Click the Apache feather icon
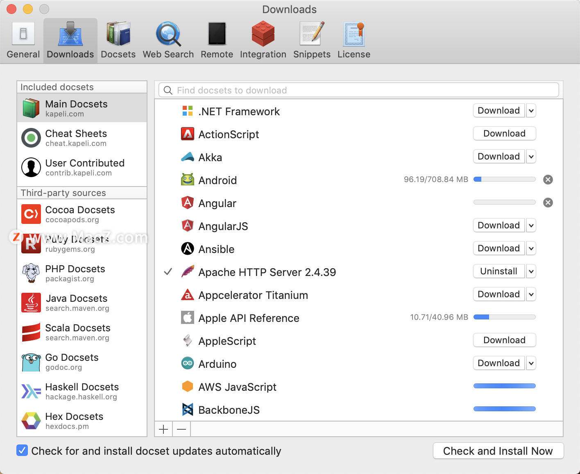The height and width of the screenshot is (474, 580). [x=188, y=271]
